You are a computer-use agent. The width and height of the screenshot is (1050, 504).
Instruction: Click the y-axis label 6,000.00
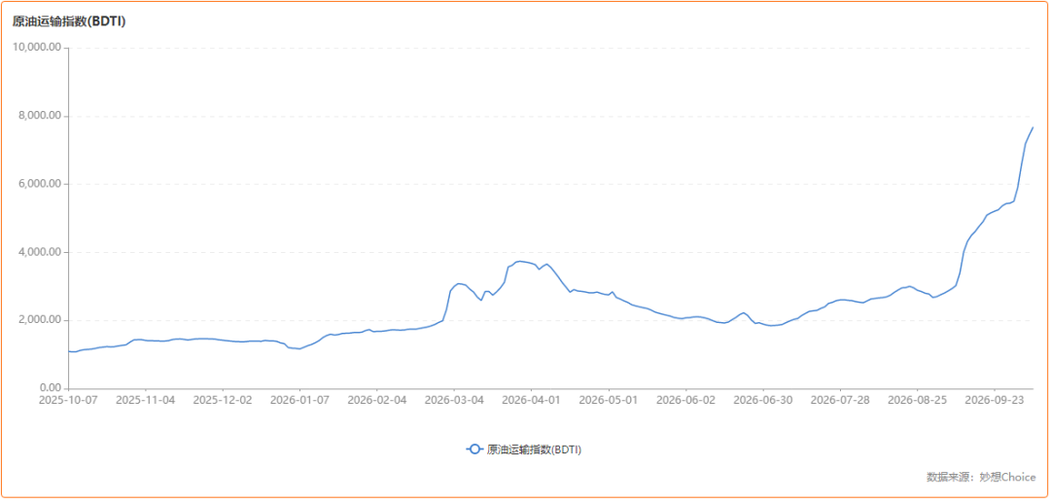pos(41,184)
